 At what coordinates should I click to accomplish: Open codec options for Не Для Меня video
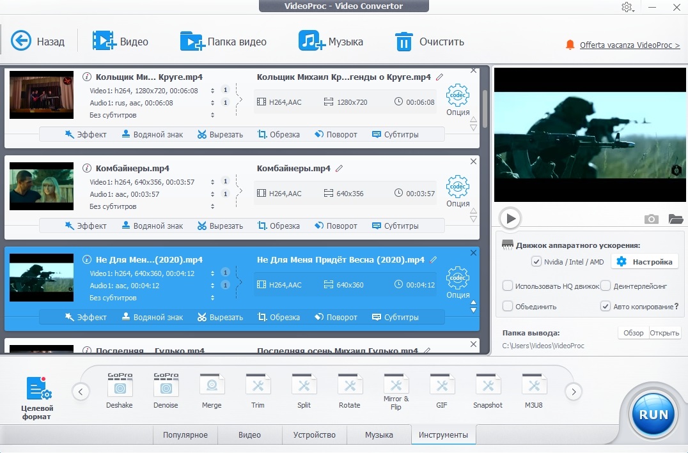458,283
